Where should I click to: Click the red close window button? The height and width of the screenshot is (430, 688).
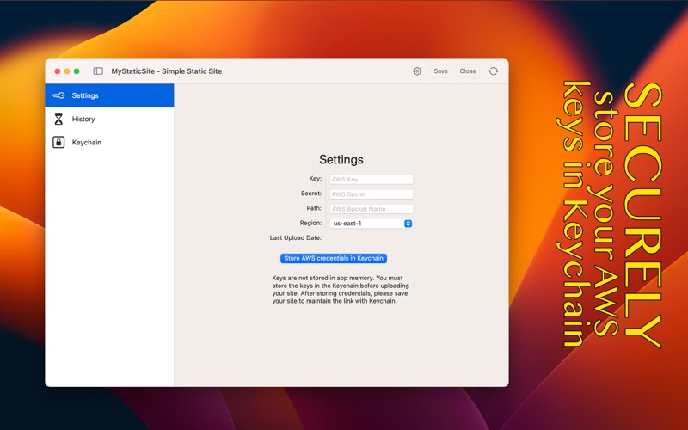(x=58, y=71)
